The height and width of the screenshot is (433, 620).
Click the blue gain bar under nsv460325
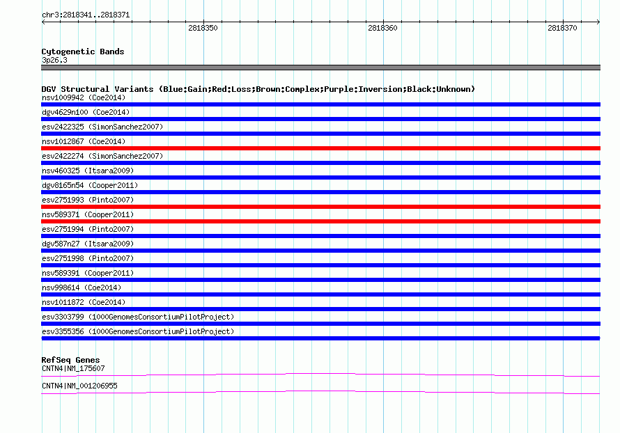[320, 178]
